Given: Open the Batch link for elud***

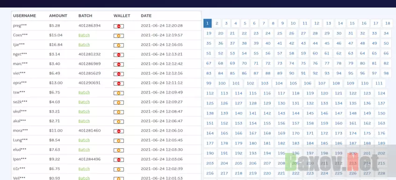Looking at the screenshot, I should pos(84,150).
